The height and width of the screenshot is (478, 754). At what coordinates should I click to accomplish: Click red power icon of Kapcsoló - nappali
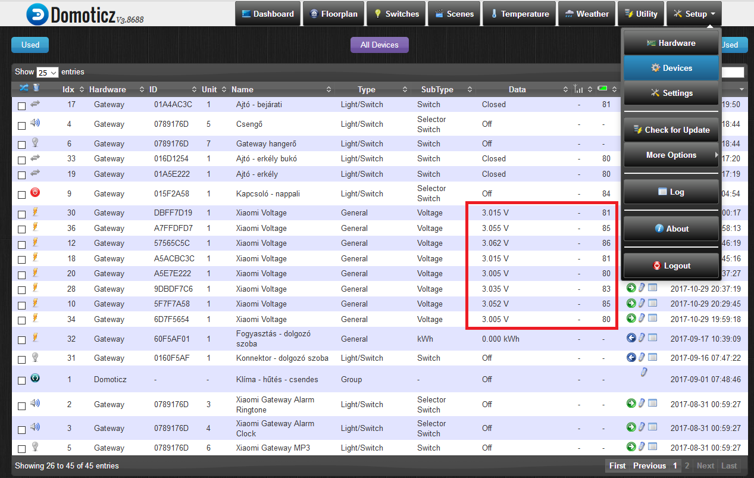tap(35, 193)
